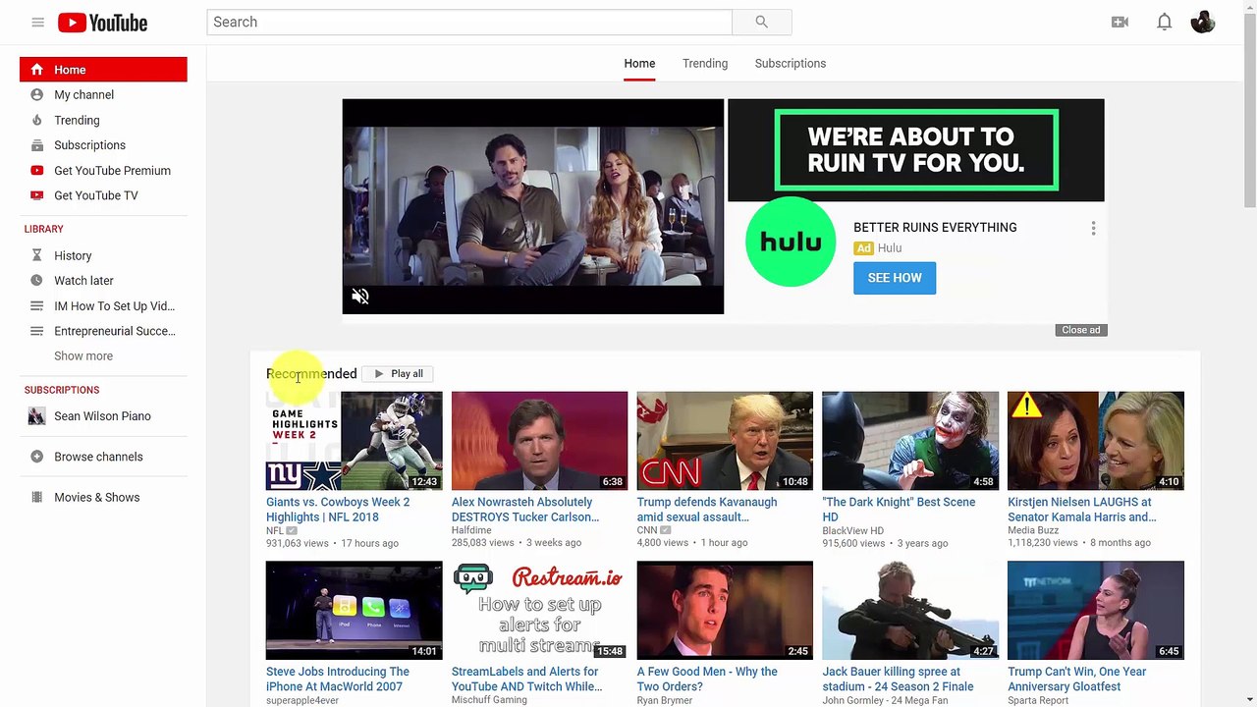
Task: Click the Close ad button
Action: [1081, 330]
